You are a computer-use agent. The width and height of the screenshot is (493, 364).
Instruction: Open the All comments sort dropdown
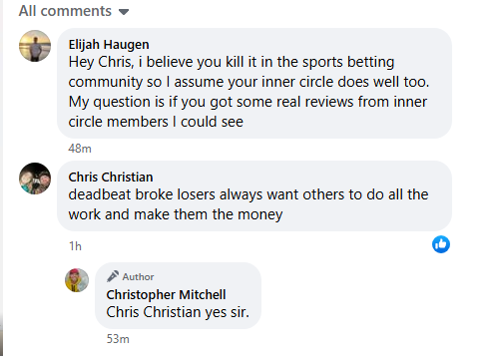74,11
